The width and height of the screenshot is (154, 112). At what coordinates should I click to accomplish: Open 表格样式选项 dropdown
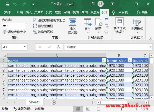[x=120, y=26]
